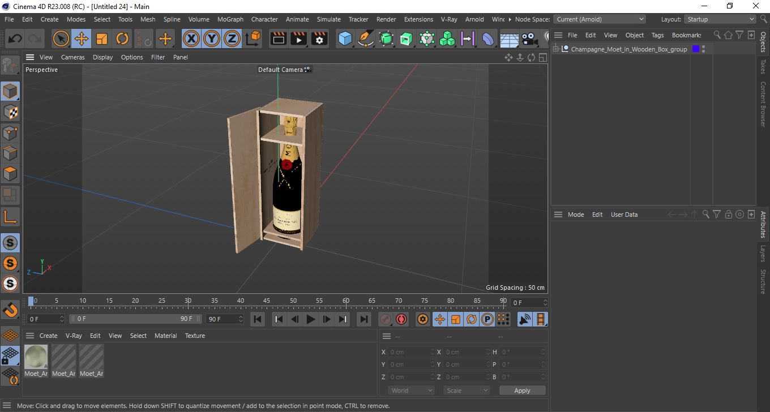Switch to Edges mode

point(10,153)
